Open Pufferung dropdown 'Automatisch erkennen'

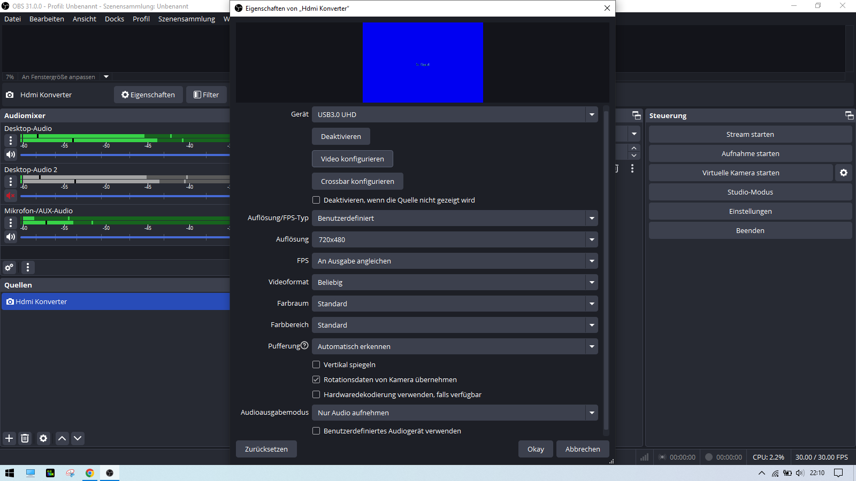pos(455,346)
